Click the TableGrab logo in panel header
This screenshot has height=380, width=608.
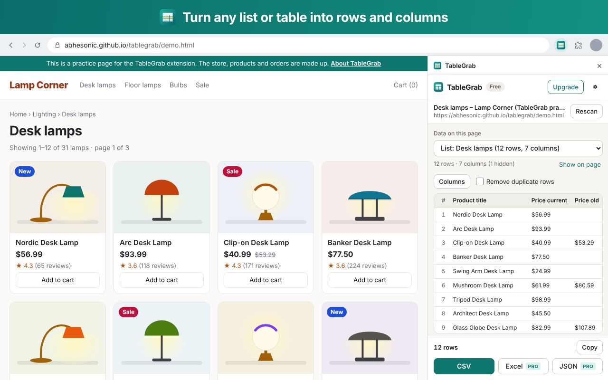pos(438,87)
